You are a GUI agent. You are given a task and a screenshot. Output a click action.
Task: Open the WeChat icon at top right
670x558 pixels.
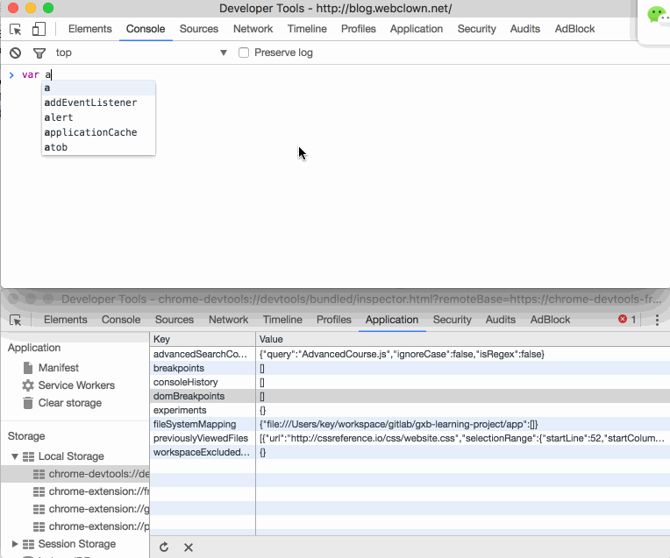(658, 16)
